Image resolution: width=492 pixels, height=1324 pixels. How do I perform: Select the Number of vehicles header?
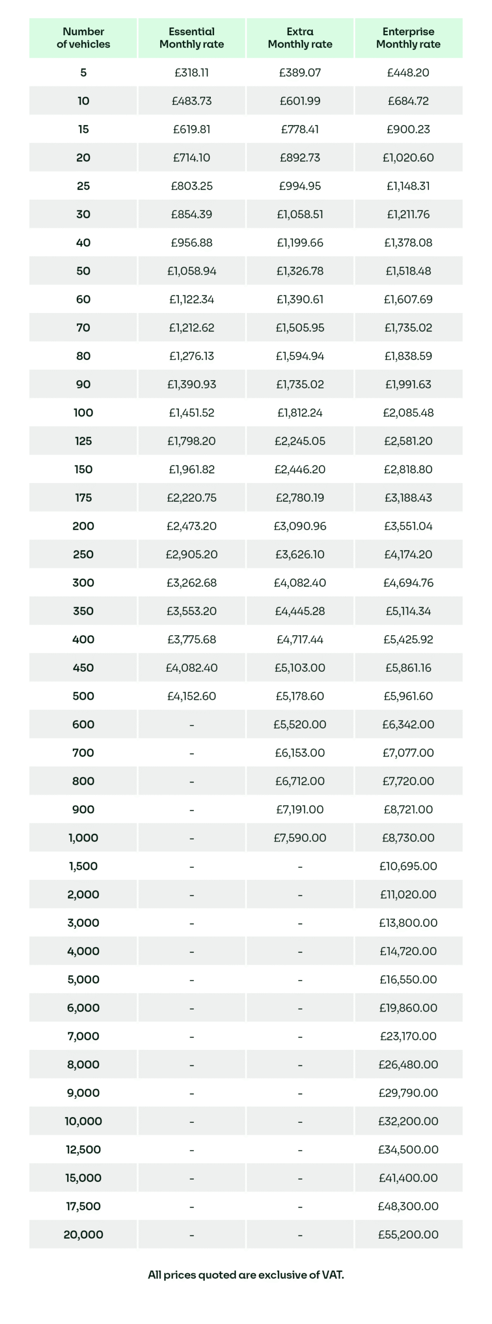tap(83, 38)
